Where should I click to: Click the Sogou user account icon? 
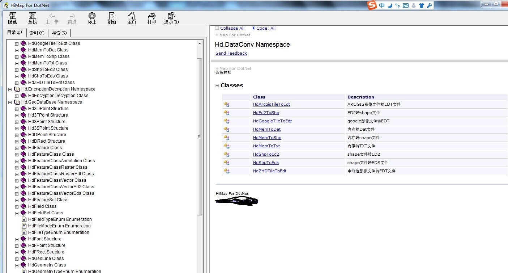(x=414, y=5)
